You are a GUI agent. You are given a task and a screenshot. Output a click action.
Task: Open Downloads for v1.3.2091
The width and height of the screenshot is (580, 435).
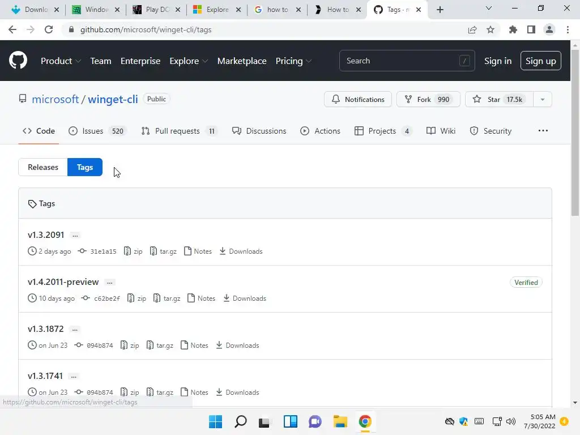[x=241, y=251]
